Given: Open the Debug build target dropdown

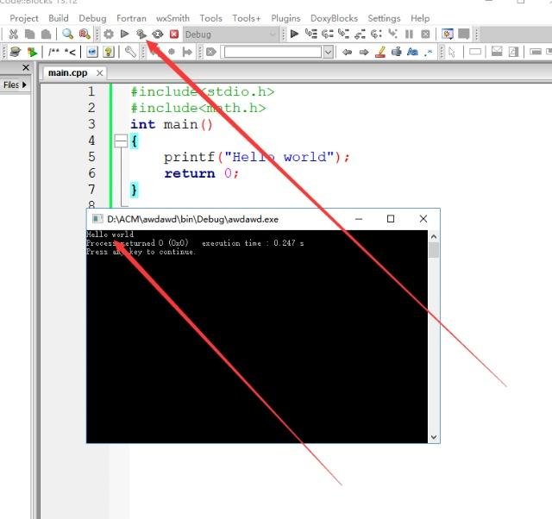Looking at the screenshot, I should pos(273,34).
